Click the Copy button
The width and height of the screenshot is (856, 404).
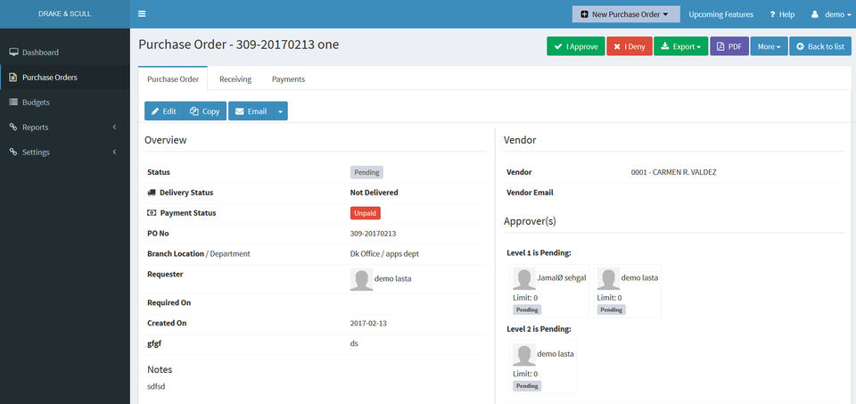pos(205,111)
